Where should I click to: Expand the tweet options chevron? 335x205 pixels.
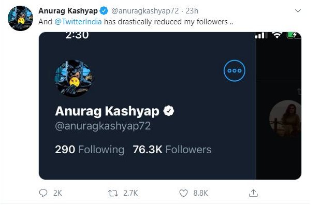click(x=298, y=11)
